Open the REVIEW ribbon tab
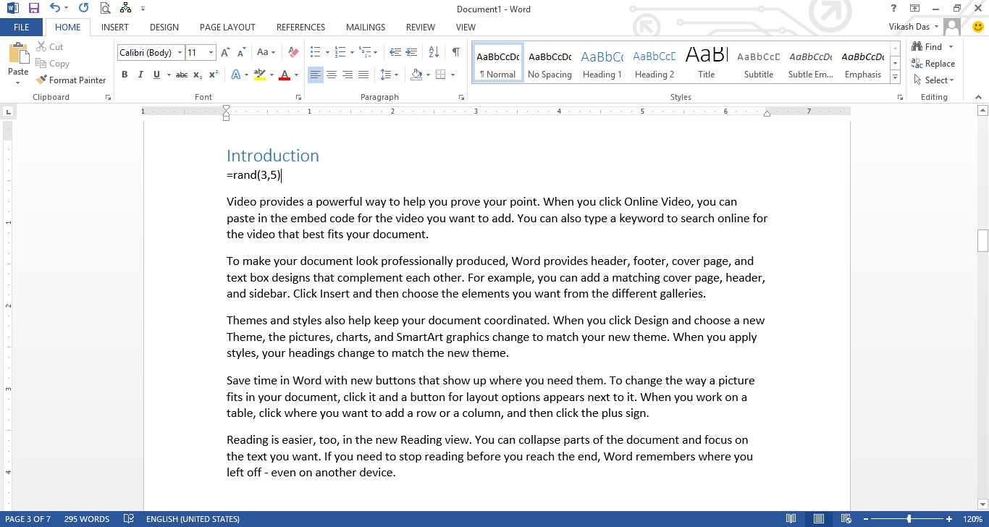The width and height of the screenshot is (989, 527). click(420, 27)
